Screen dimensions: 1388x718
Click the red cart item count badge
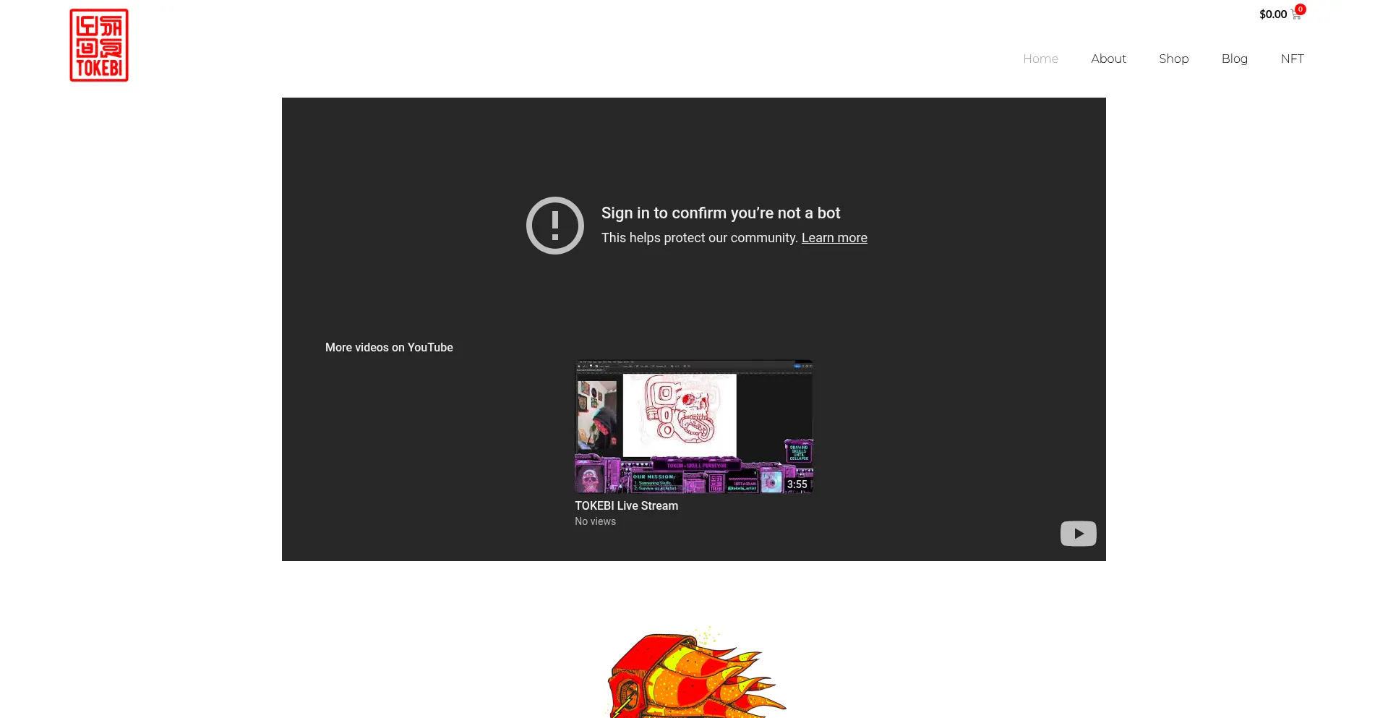[x=1301, y=9]
